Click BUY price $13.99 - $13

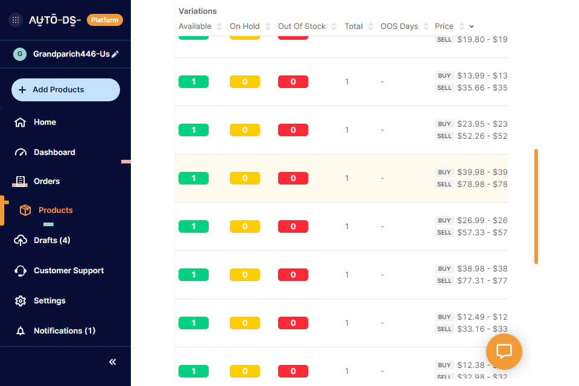pos(482,76)
